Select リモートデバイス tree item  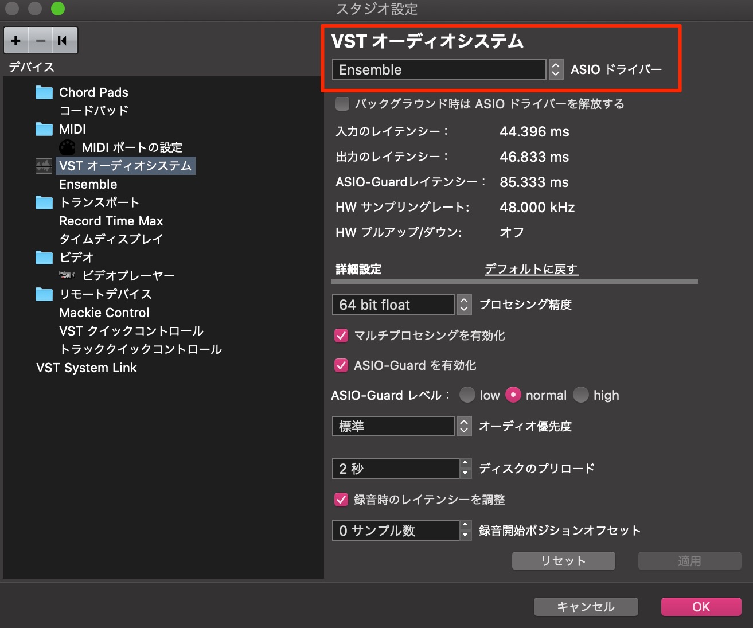pyautogui.click(x=106, y=294)
